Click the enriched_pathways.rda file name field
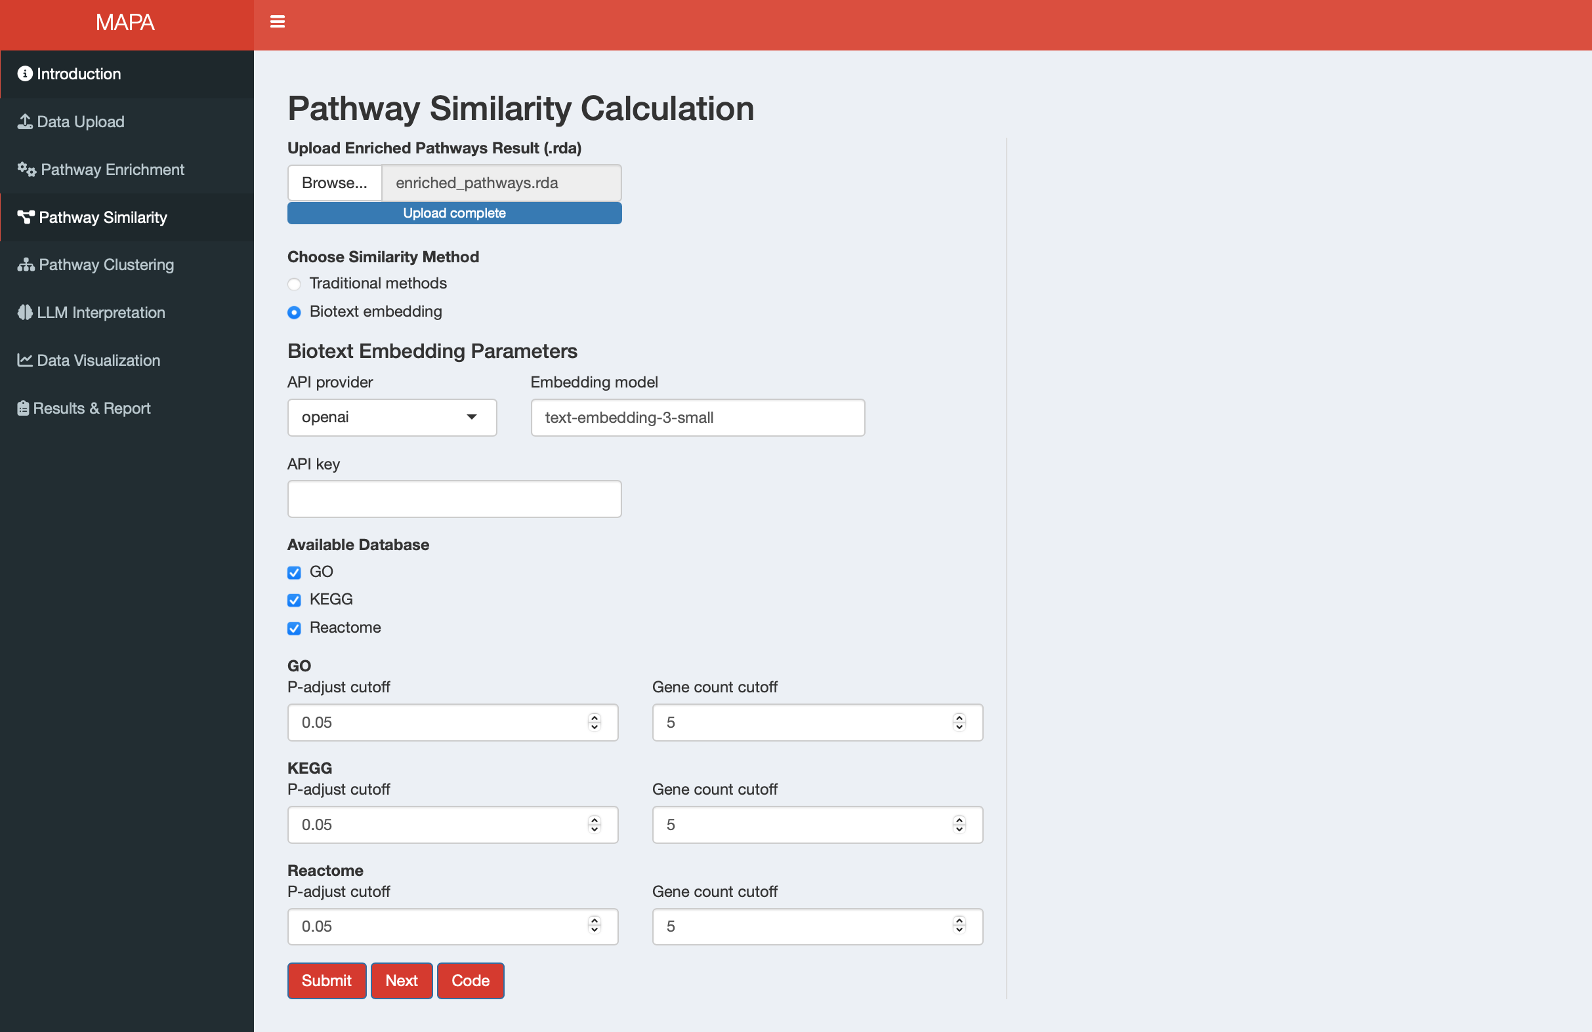Screen dimensions: 1592x1032 click(x=501, y=183)
